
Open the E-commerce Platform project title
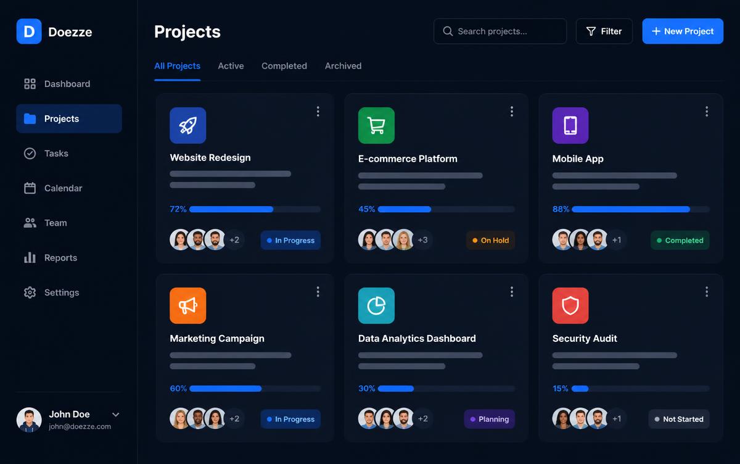click(x=408, y=159)
